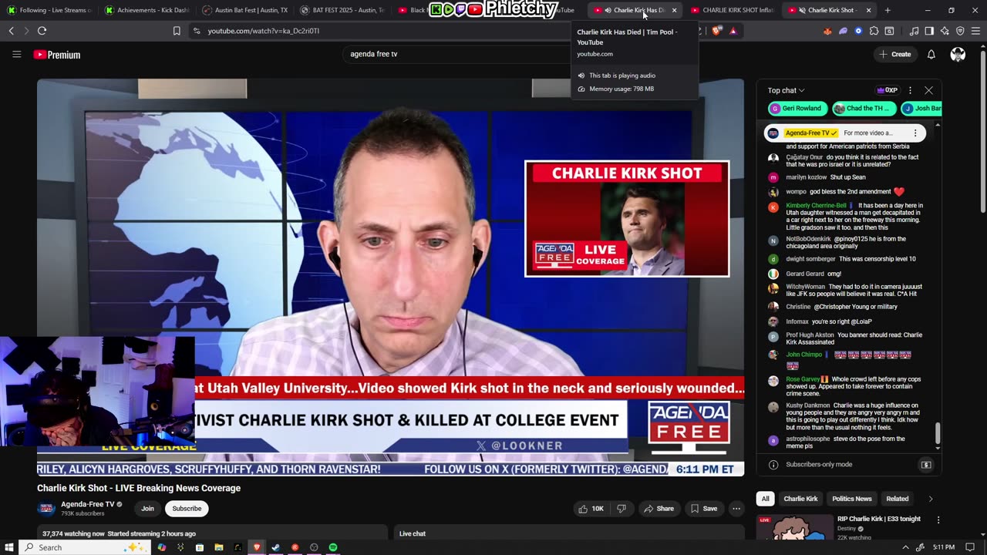The image size is (987, 555).
Task: Open Brave Rewards triangle icon
Action: point(733,31)
